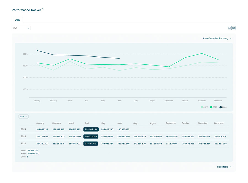
Task: Click the 2023 row label in table
Action: click(23, 136)
